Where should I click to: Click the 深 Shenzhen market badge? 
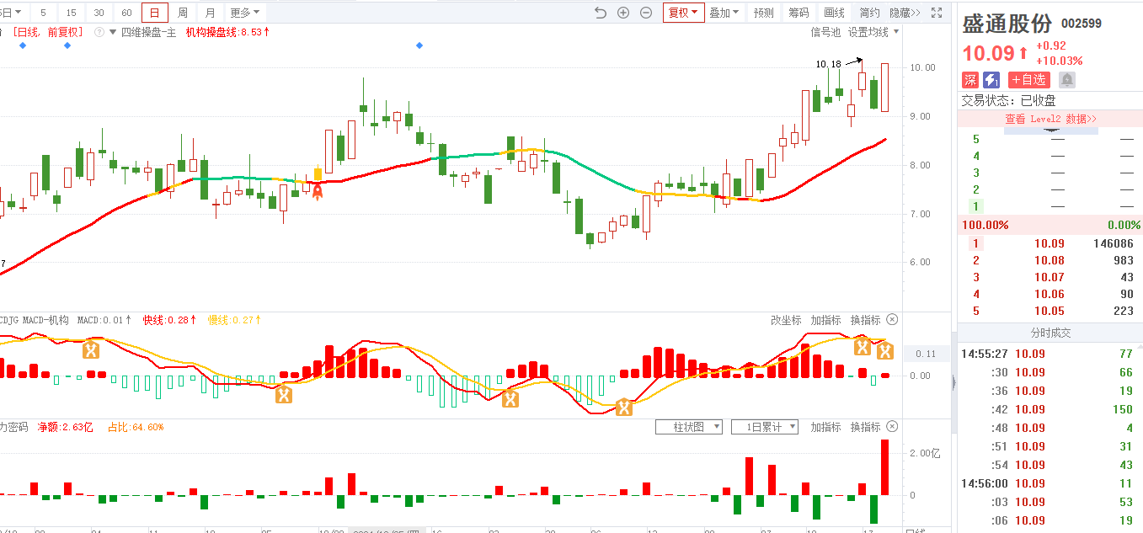tap(970, 80)
